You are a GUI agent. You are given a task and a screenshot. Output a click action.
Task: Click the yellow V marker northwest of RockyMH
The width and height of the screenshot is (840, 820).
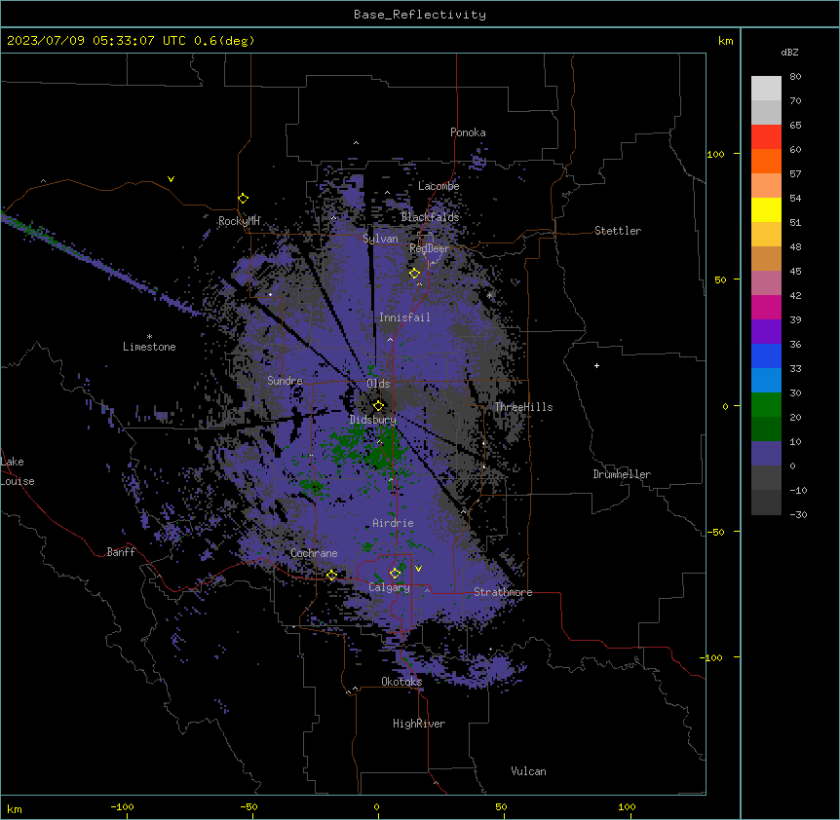tap(171, 179)
